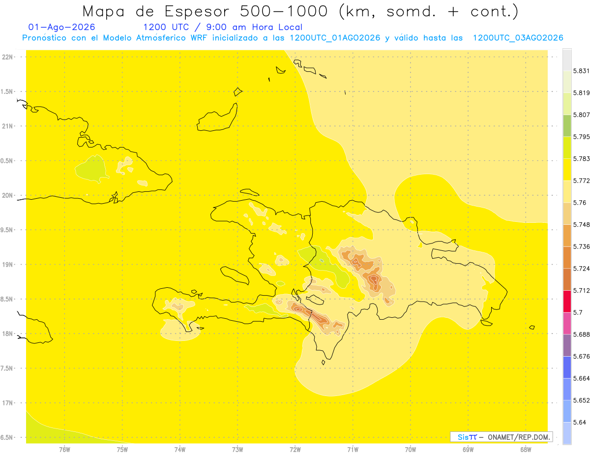The width and height of the screenshot is (590, 456).
Task: Click the 18N latitude label
Action: (7, 334)
